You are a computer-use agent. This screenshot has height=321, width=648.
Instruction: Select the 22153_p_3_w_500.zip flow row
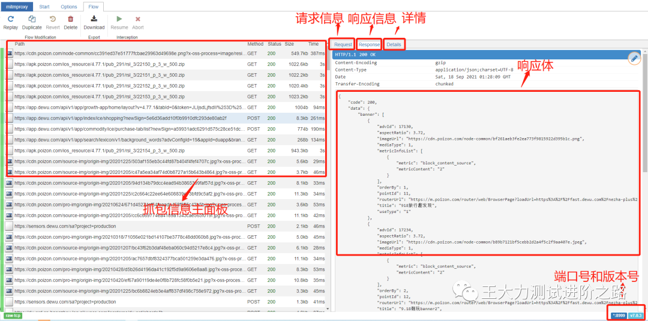pyautogui.click(x=166, y=97)
